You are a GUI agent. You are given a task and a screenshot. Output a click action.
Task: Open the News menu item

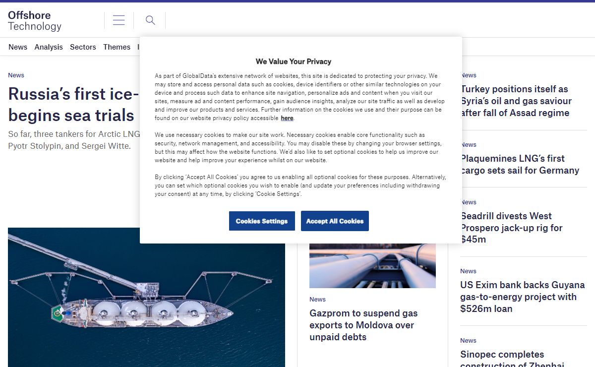point(18,47)
